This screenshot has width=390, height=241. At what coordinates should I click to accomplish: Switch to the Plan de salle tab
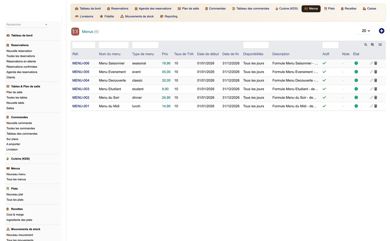click(188, 8)
